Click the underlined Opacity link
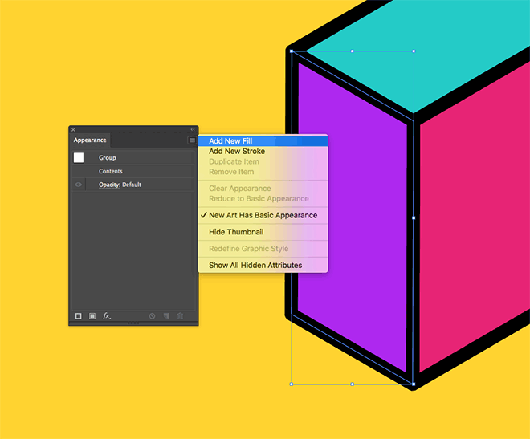 [x=109, y=185]
